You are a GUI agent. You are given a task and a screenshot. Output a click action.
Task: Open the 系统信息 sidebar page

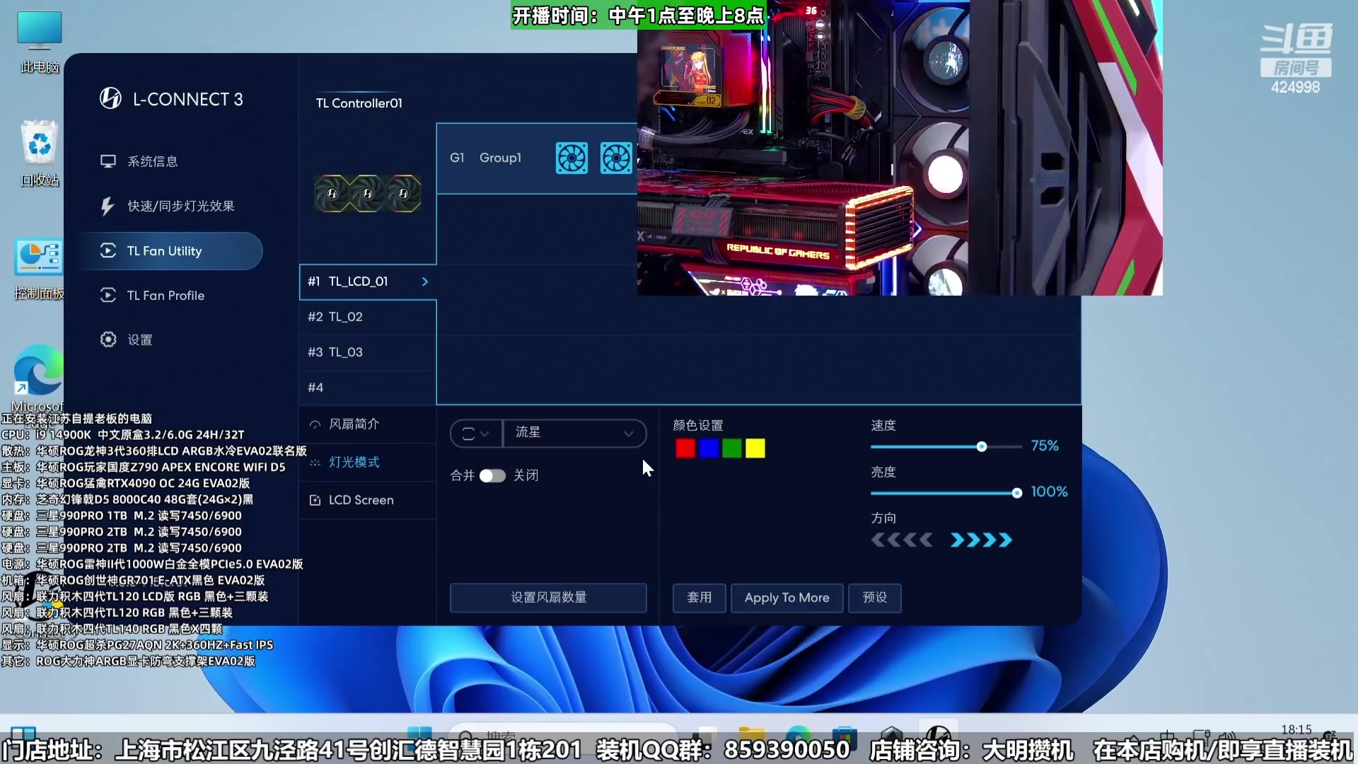(x=152, y=161)
